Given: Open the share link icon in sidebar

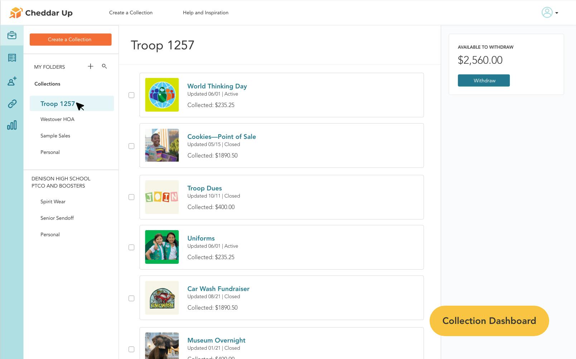Looking at the screenshot, I should pyautogui.click(x=12, y=103).
